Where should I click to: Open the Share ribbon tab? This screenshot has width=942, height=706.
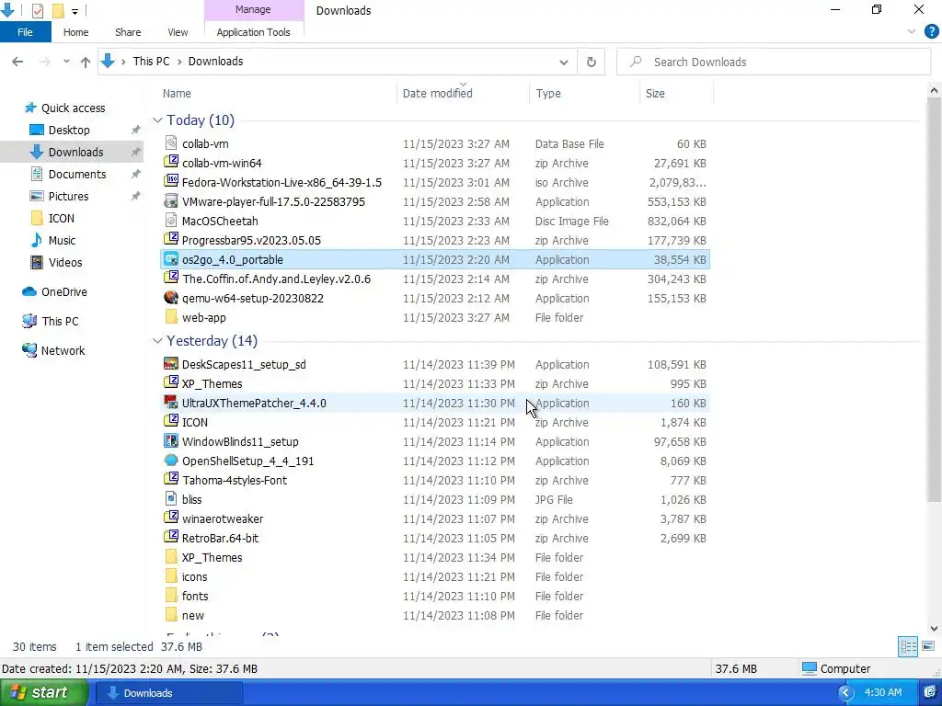[128, 32]
